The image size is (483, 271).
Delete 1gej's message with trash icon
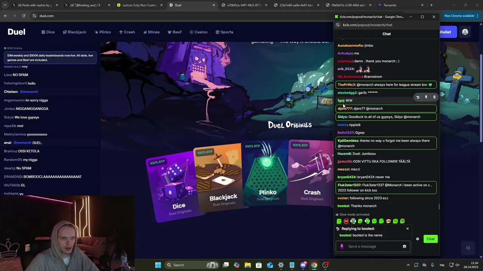pyautogui.click(x=434, y=97)
